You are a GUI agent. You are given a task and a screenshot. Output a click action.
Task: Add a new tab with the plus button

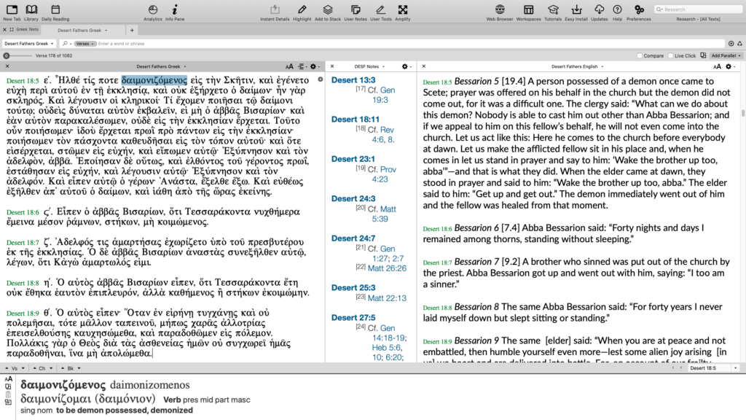coord(132,30)
